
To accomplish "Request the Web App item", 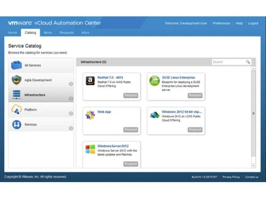I will (131, 129).
